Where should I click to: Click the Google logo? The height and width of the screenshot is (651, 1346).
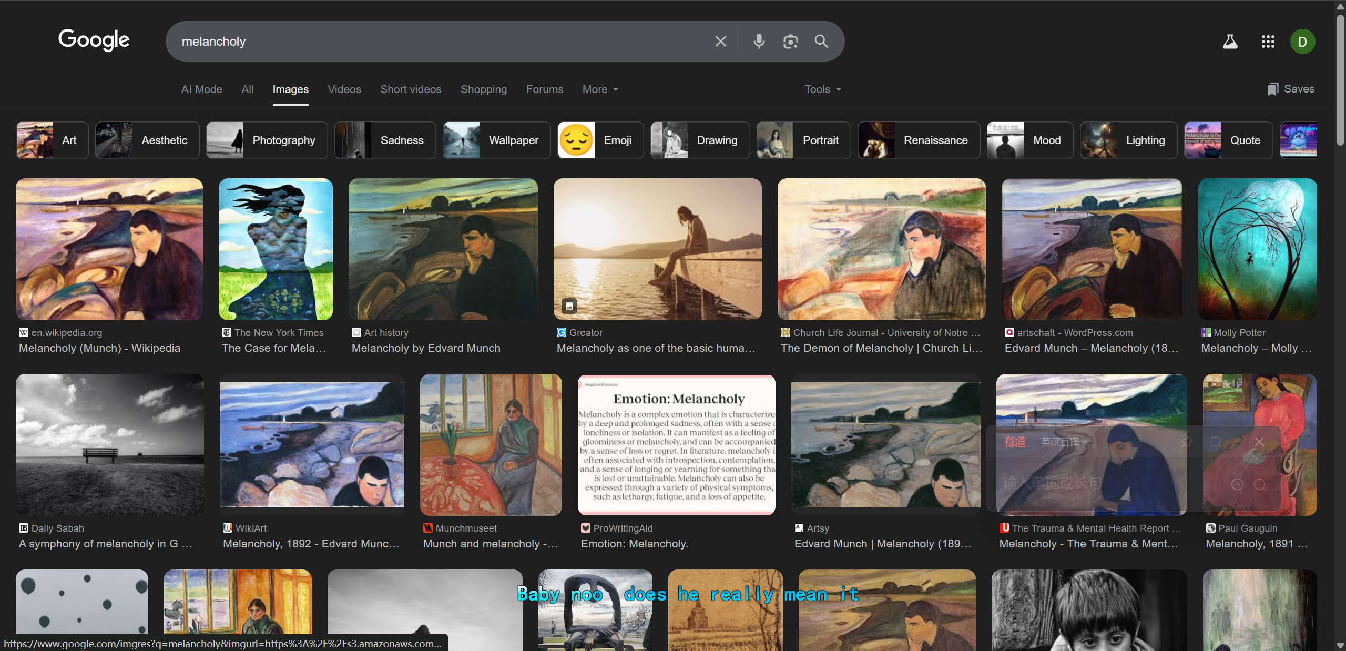(x=94, y=40)
